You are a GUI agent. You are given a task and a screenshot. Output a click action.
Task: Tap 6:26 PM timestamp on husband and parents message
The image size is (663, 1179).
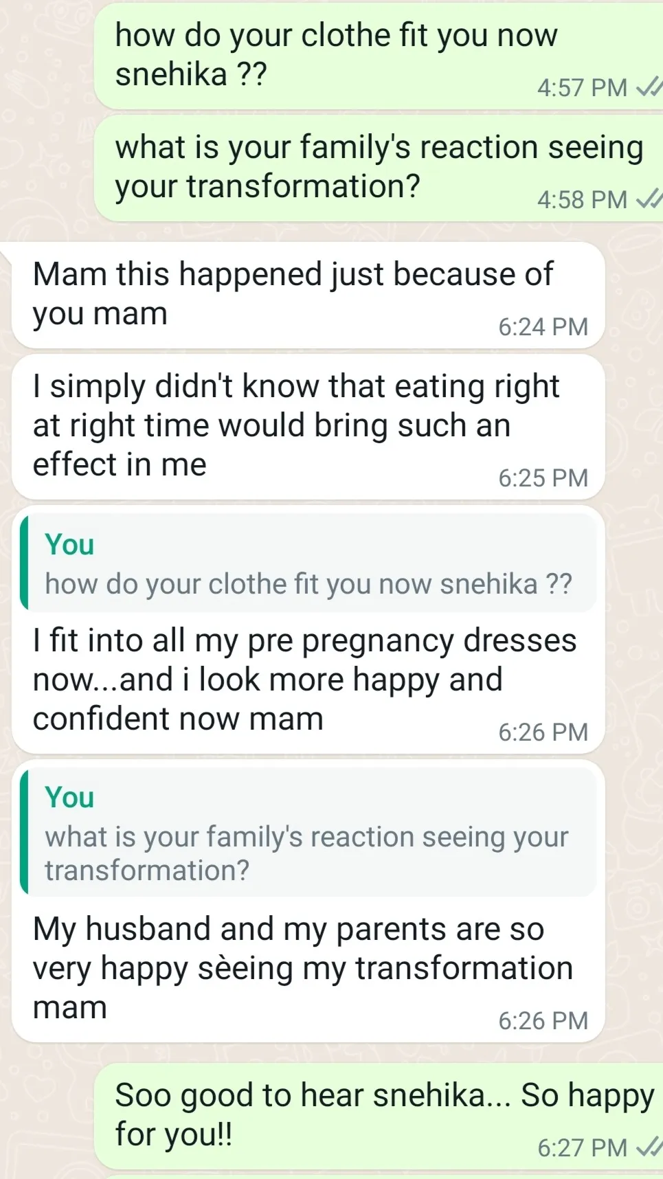(x=543, y=1021)
